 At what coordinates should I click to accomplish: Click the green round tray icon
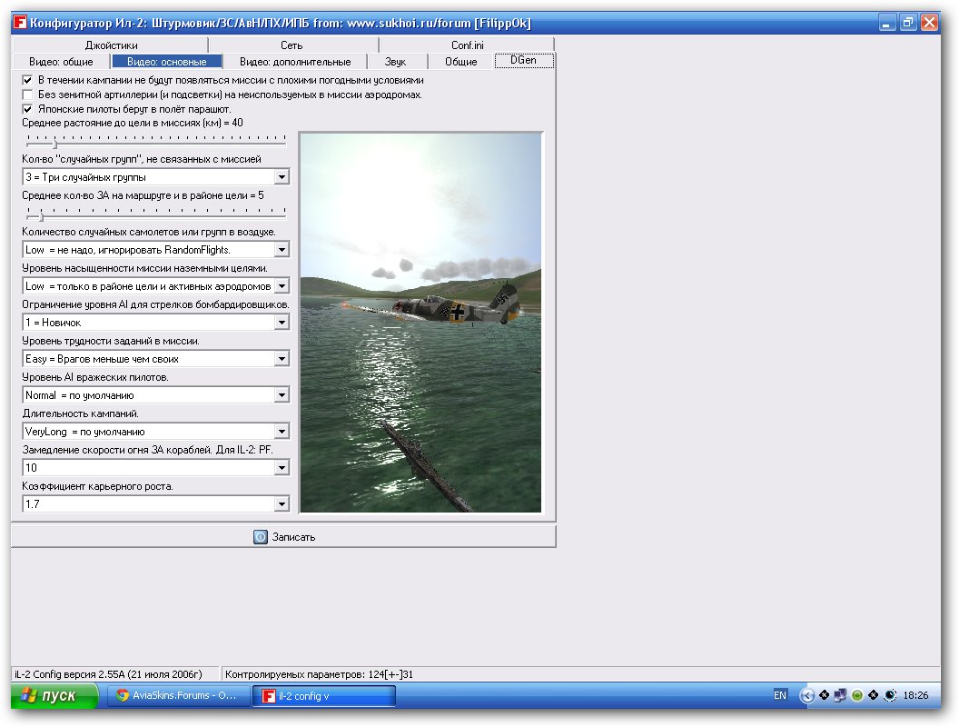[x=856, y=695]
